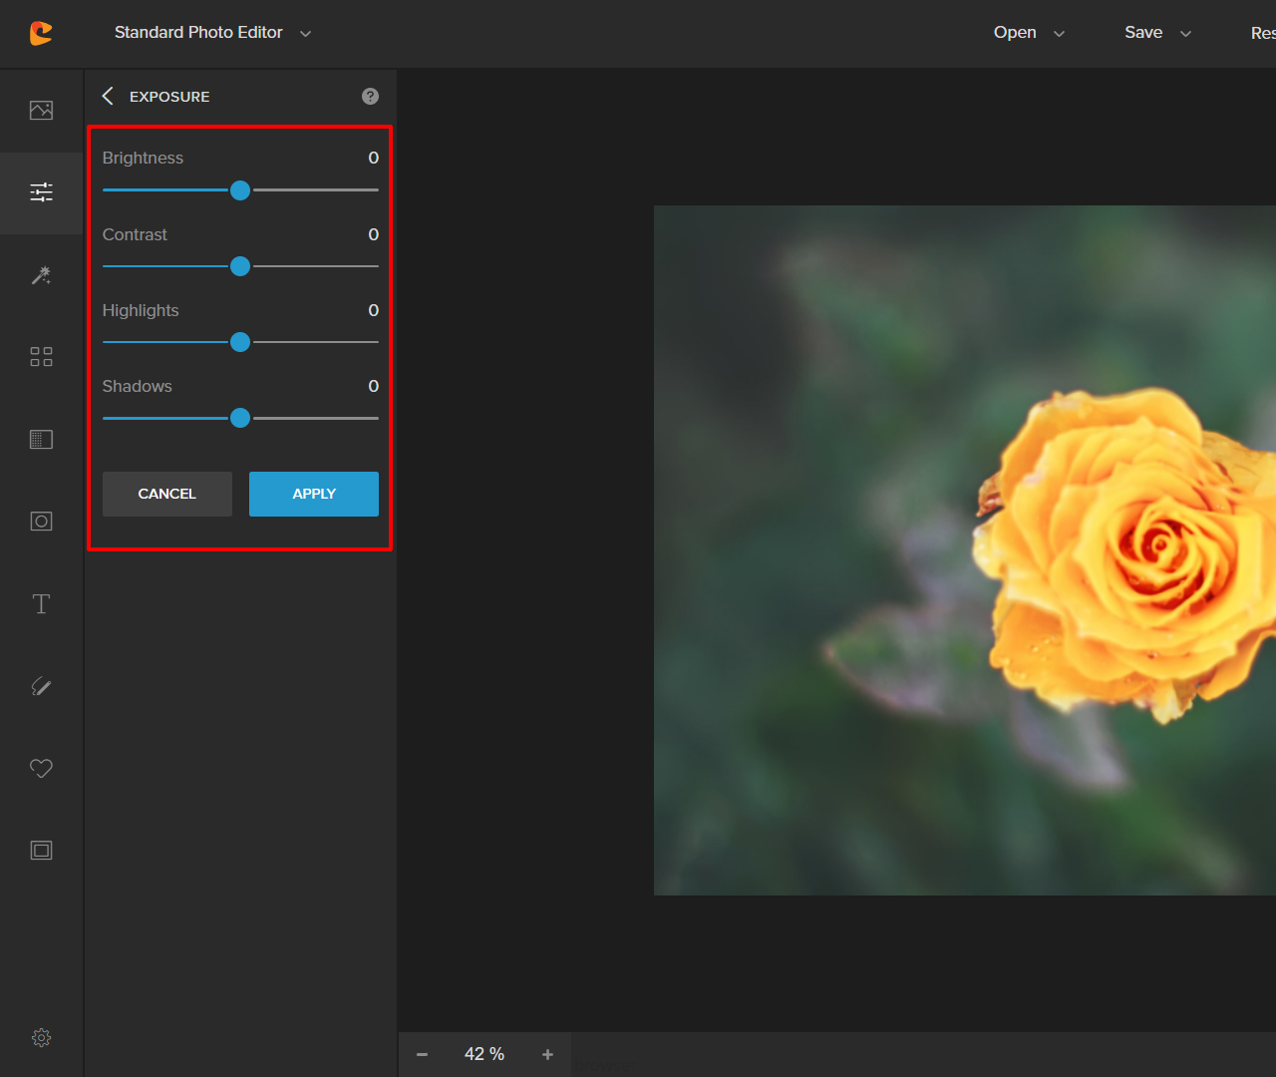This screenshot has height=1077, width=1276.
Task: Select the overlays texture icon
Action: (x=41, y=440)
